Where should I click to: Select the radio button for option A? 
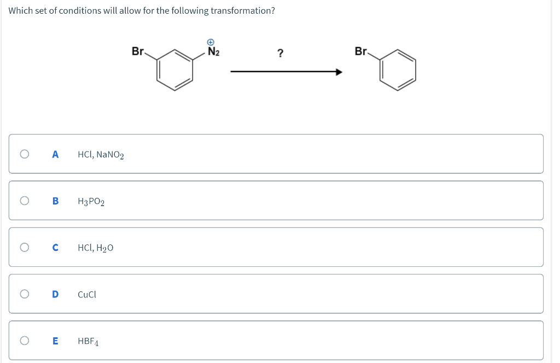24,154
